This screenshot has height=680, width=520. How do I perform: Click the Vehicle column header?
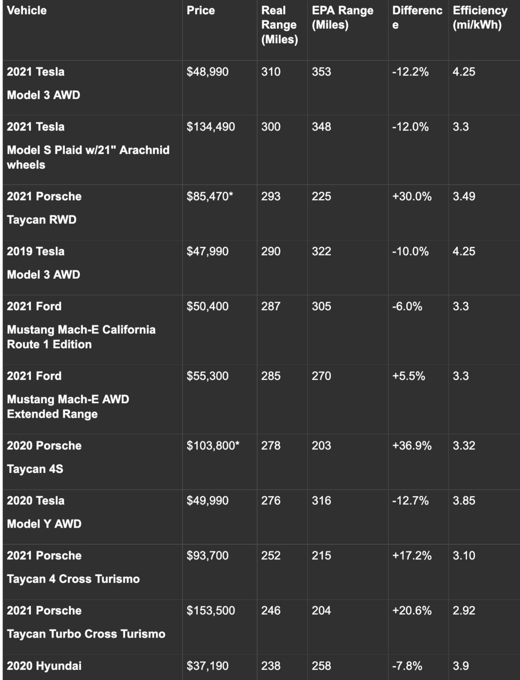click(x=27, y=11)
